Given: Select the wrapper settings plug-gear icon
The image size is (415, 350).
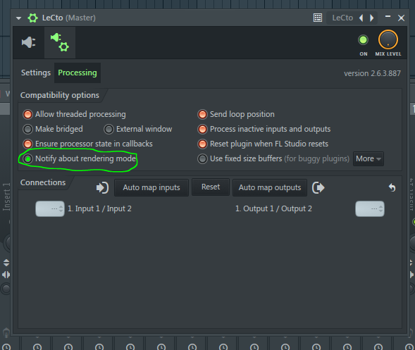Looking at the screenshot, I should 60,42.
